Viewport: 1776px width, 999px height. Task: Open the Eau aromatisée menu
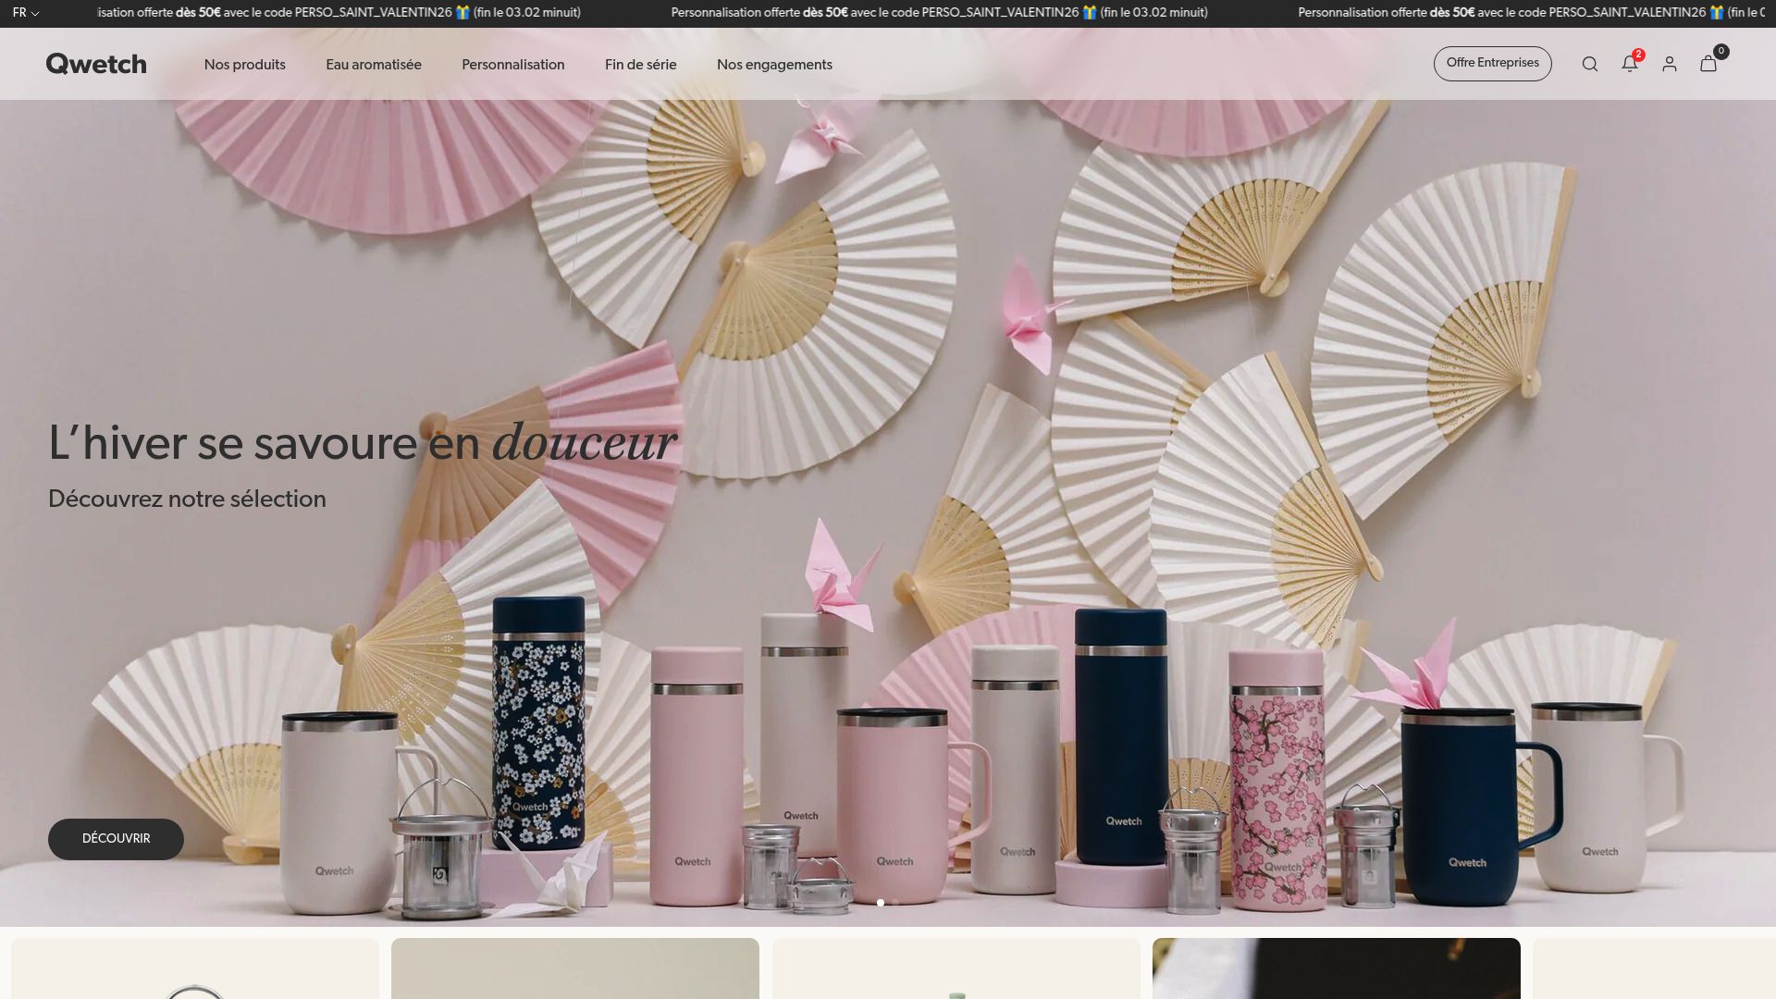tap(374, 65)
